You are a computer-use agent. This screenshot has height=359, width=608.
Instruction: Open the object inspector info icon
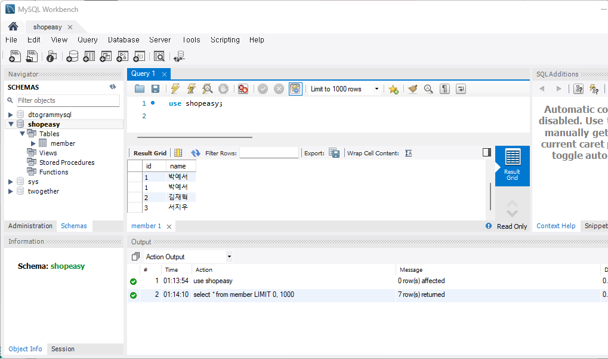click(51, 56)
